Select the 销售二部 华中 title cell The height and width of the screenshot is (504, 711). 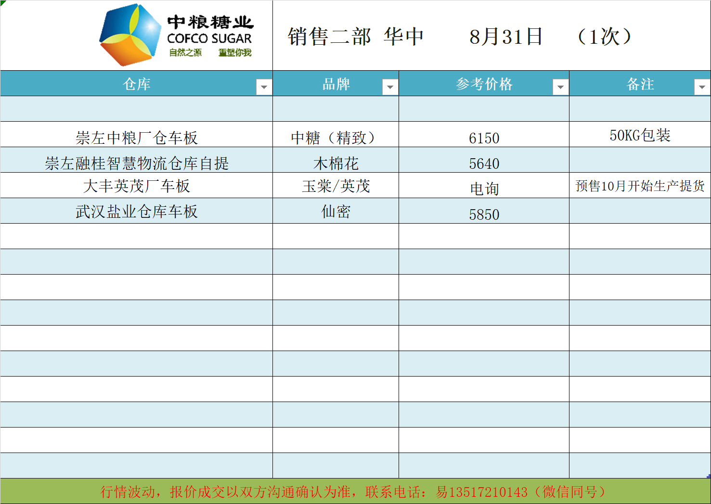pyautogui.click(x=355, y=37)
